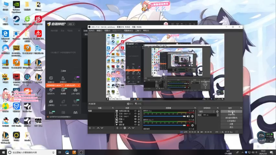Open settings gear for the first mixer channel
276x155 pixels.
click(192, 116)
